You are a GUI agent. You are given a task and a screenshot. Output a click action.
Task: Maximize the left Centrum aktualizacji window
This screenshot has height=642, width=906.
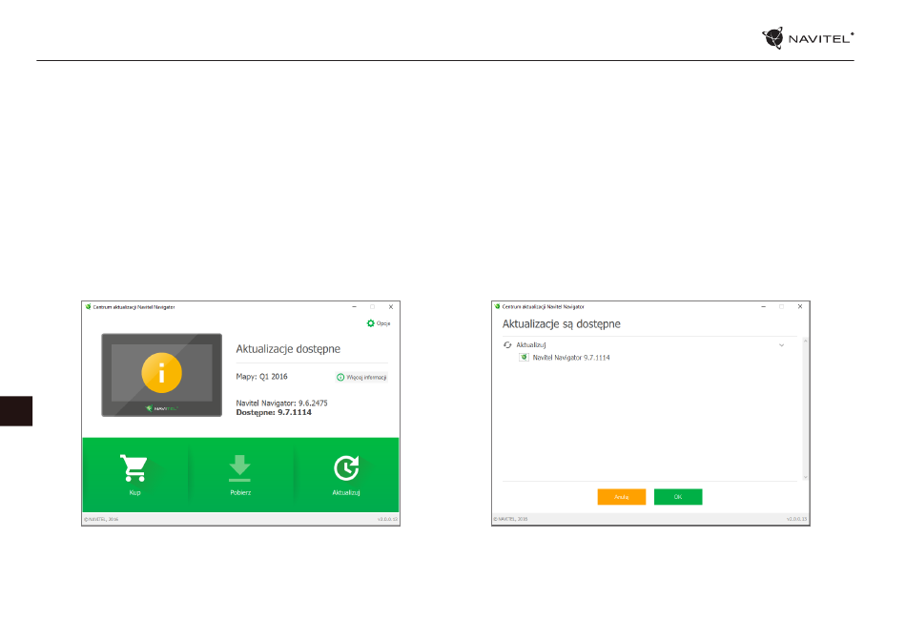pos(372,307)
